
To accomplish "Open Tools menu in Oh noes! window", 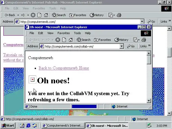I will click(x=77, y=33).
